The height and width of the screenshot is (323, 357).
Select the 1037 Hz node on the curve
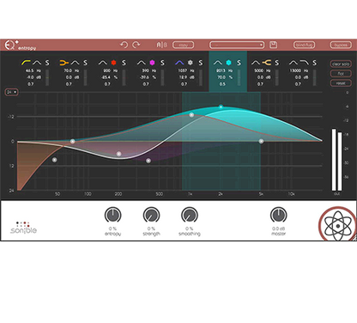tap(191, 115)
